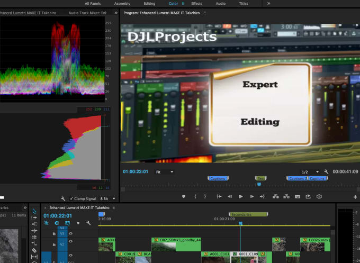Viewport: 360px width, 263px height.
Task: Lock track V2
Action: point(54,244)
